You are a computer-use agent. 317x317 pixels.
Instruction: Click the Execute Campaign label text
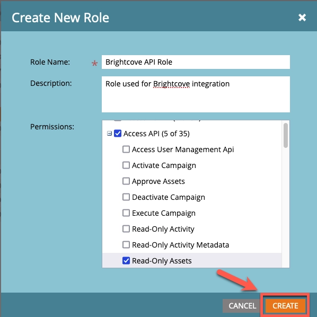164,213
